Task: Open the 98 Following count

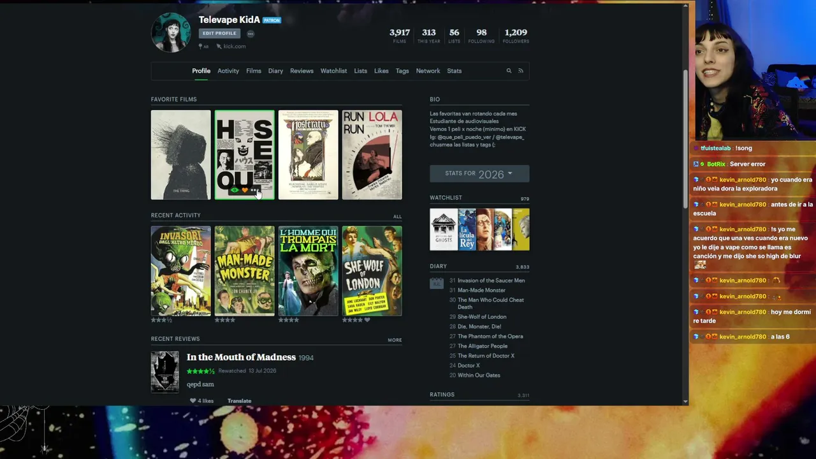Action: click(481, 36)
